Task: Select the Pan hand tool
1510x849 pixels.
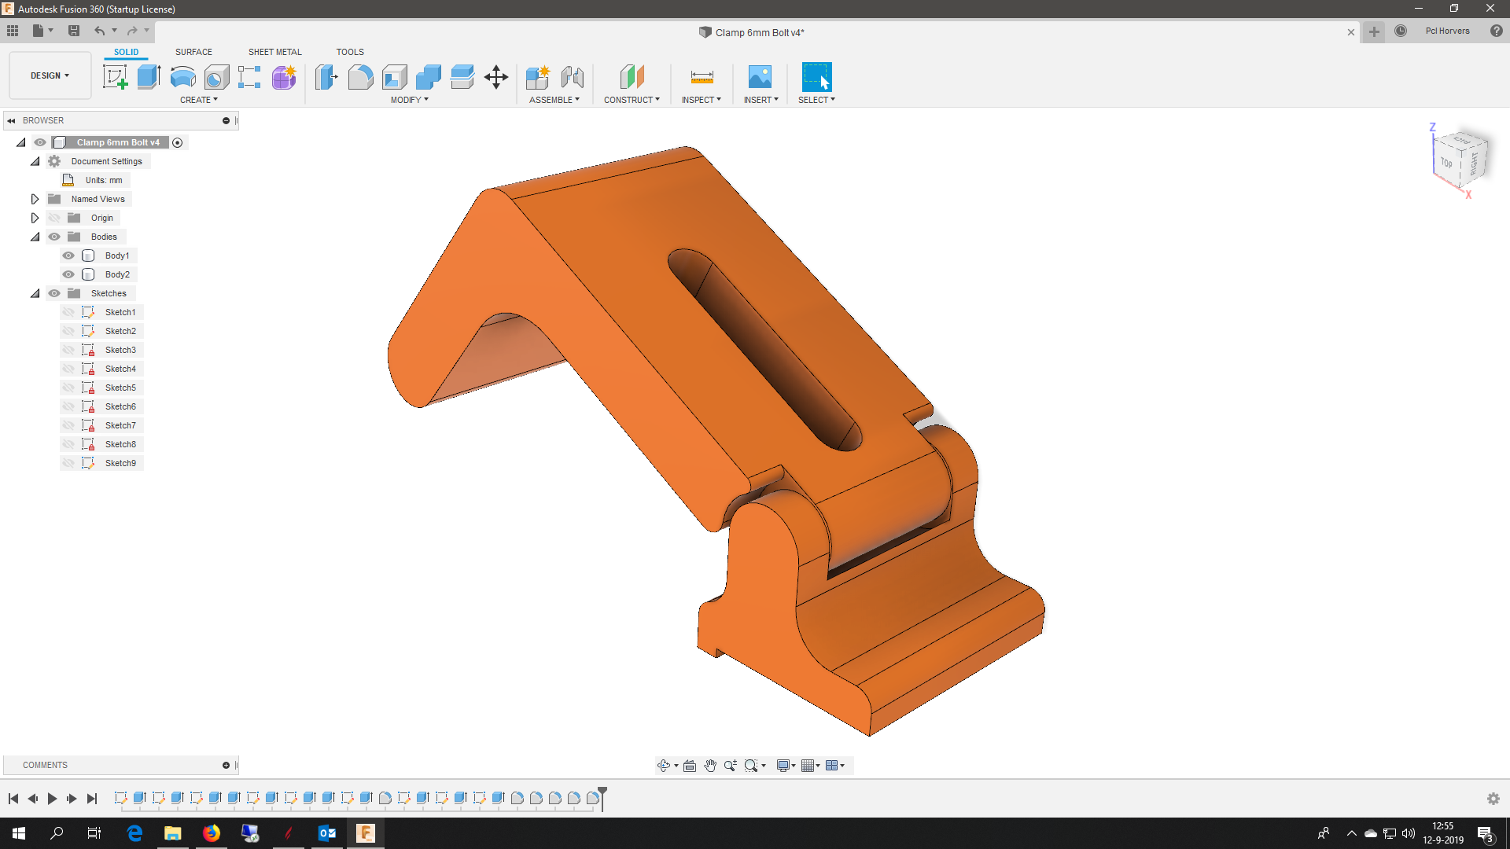Action: (710, 766)
